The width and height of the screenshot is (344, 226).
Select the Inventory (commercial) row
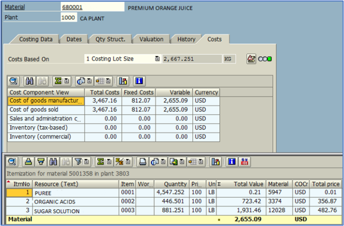(x=114, y=137)
